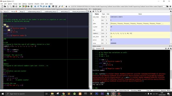Change to the parent directory
Viewport: 172px width, 96px height.
170,6
